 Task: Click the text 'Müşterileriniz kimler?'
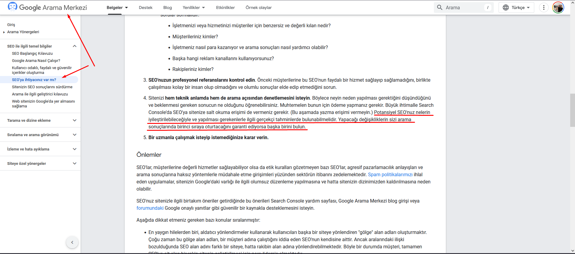coord(195,36)
